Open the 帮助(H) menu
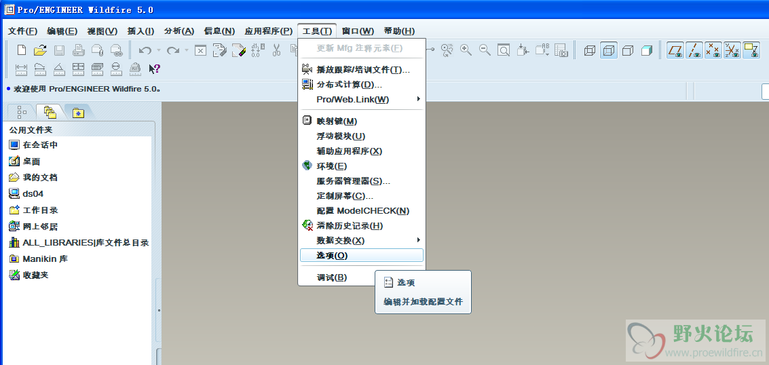This screenshot has height=365, width=769. coord(399,31)
